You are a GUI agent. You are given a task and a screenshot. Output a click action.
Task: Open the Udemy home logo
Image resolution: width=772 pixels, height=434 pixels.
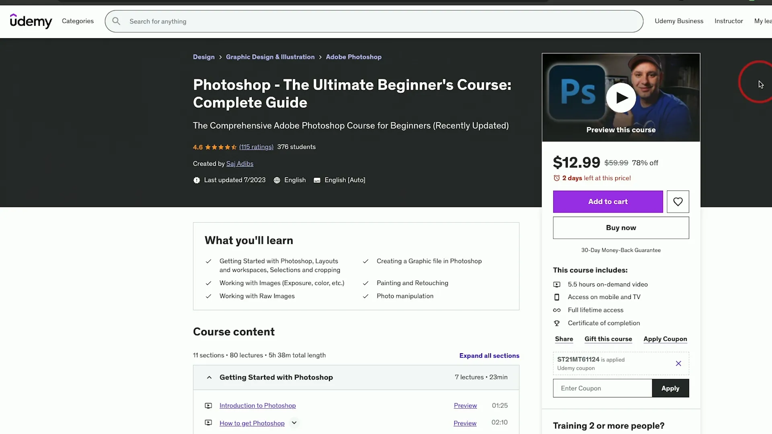pos(31,21)
